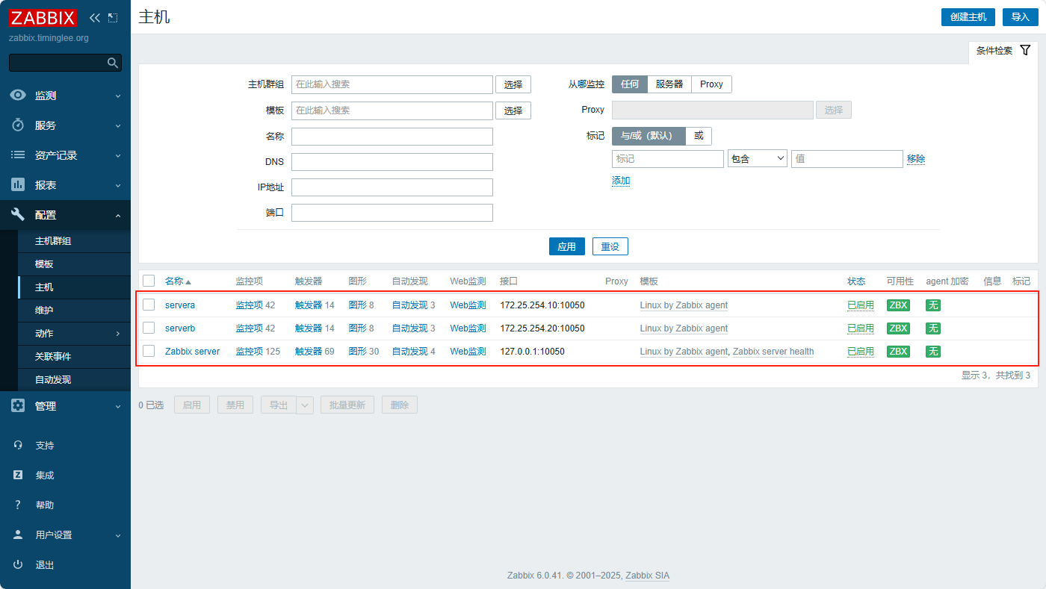The height and width of the screenshot is (589, 1046).
Task: Click the 标记 tag name input
Action: (x=668, y=159)
